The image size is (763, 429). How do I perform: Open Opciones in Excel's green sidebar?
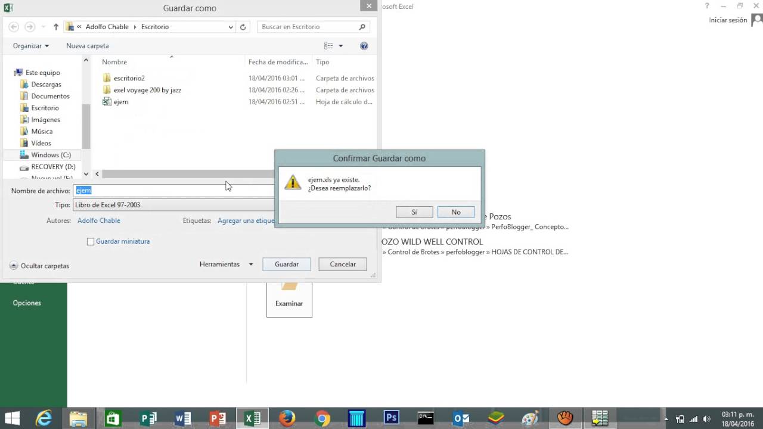point(27,303)
